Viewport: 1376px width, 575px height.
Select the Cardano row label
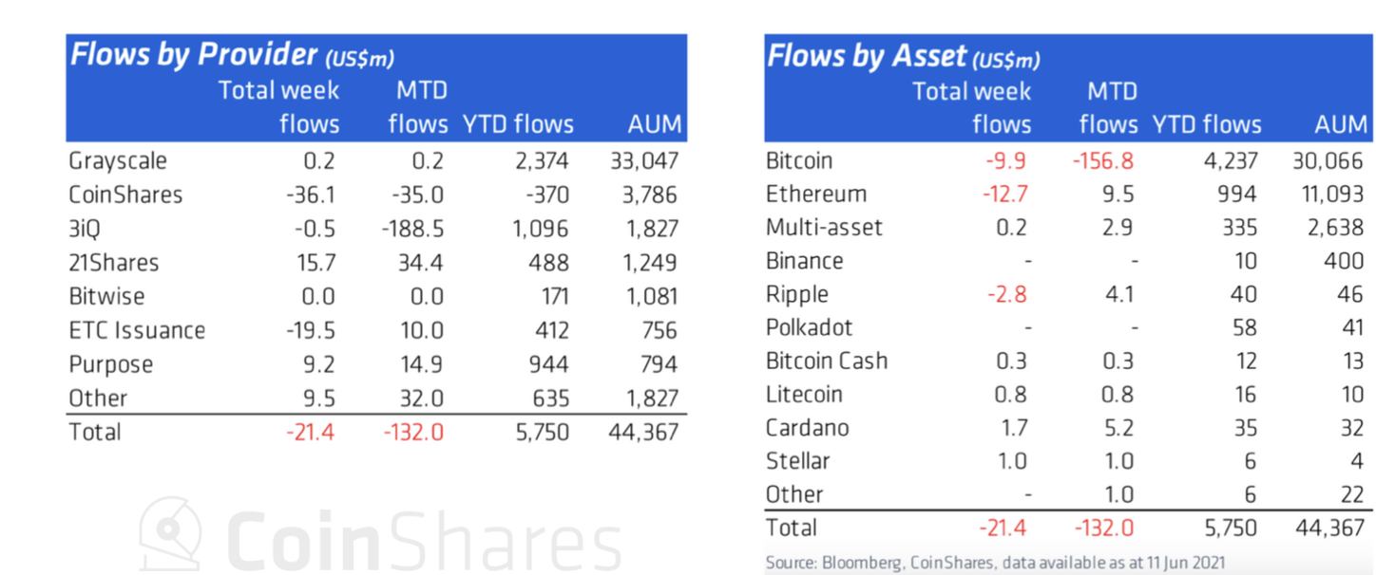pos(807,427)
